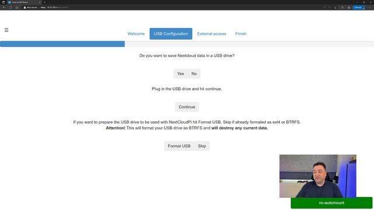Answer Yes to saving on USB
The height and width of the screenshot is (210, 374).
181,74
